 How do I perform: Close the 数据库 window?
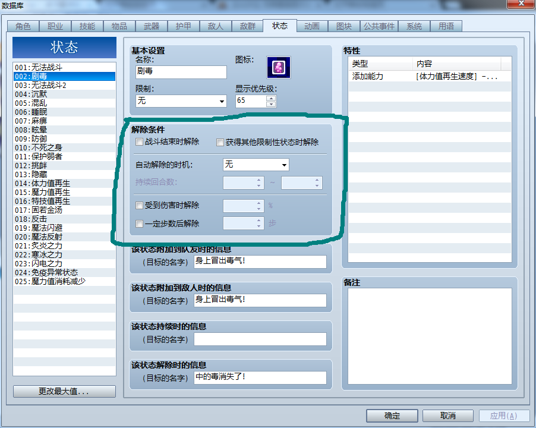pos(521,4)
